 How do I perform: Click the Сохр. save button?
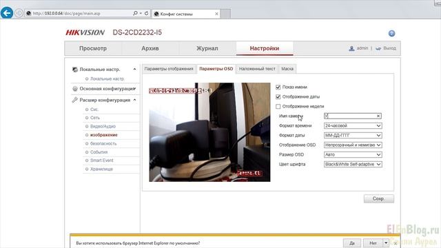[378, 199]
